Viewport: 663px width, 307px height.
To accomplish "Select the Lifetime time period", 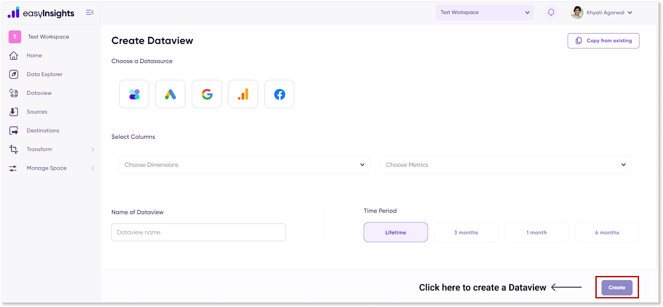I will (x=395, y=233).
